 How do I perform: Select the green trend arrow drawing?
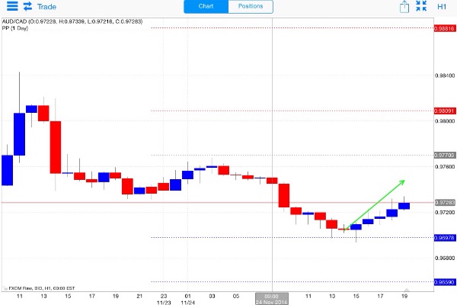coord(376,204)
